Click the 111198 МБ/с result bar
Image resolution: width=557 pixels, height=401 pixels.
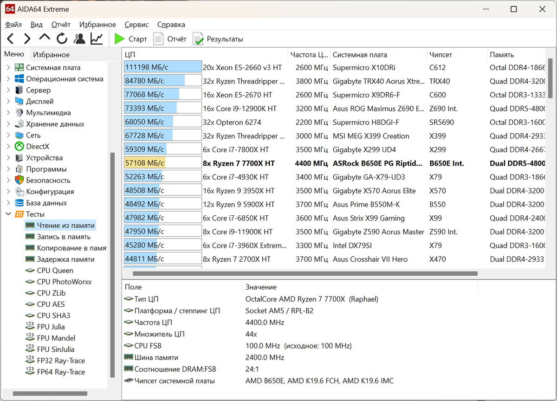click(x=163, y=67)
